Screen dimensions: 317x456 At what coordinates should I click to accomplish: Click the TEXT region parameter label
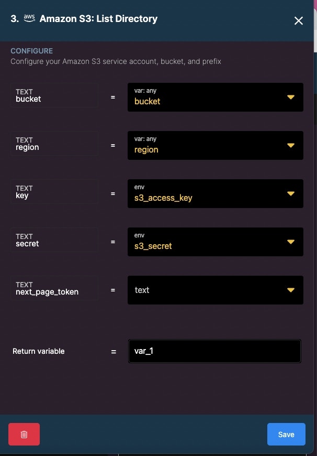tap(54, 144)
